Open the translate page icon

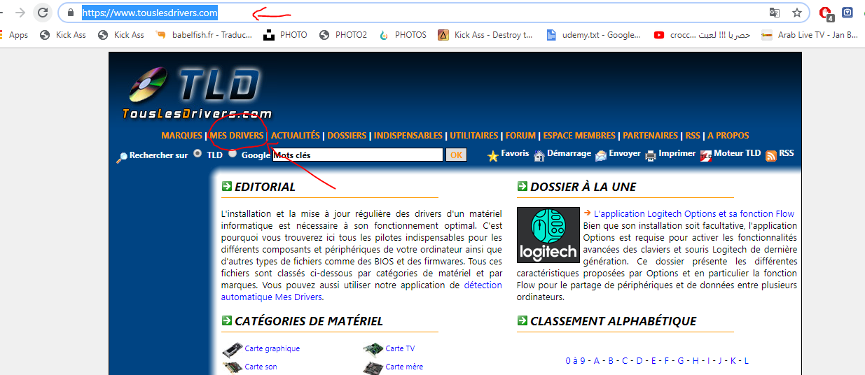[x=774, y=13]
